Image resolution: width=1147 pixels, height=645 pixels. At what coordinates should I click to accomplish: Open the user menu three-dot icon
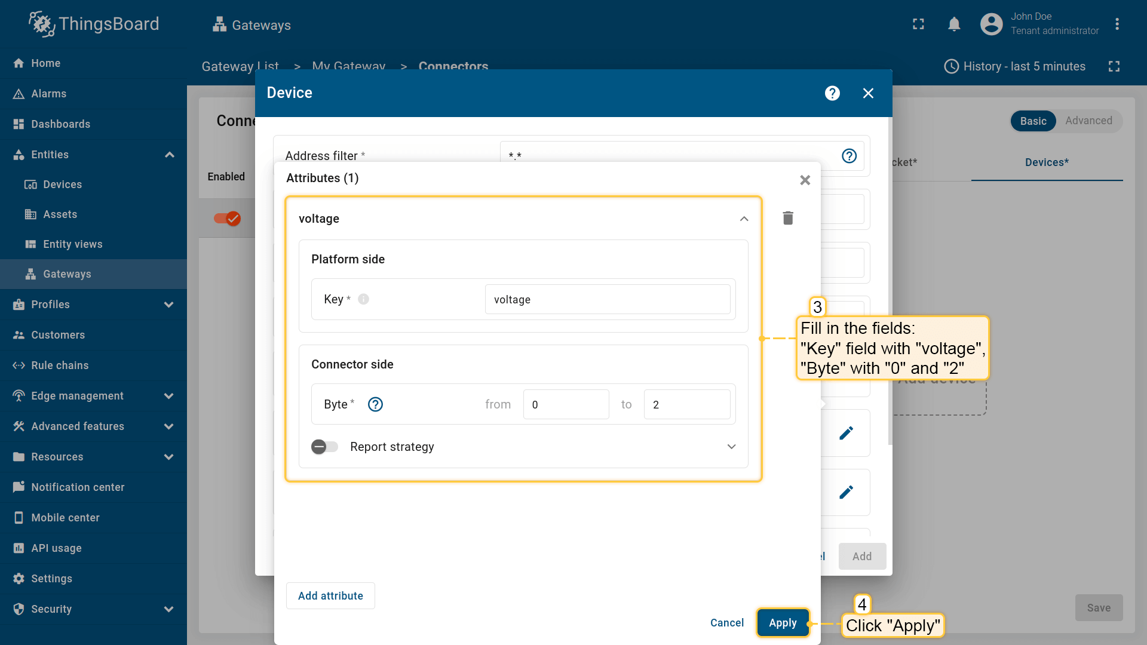tap(1117, 24)
